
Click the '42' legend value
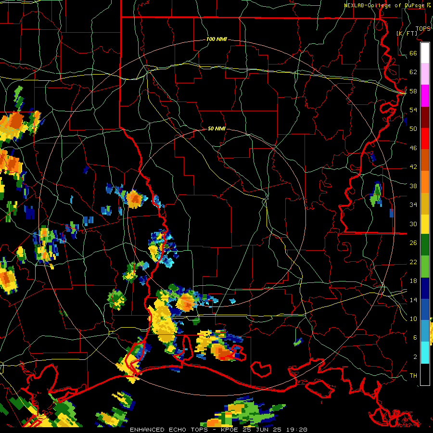pos(413,167)
